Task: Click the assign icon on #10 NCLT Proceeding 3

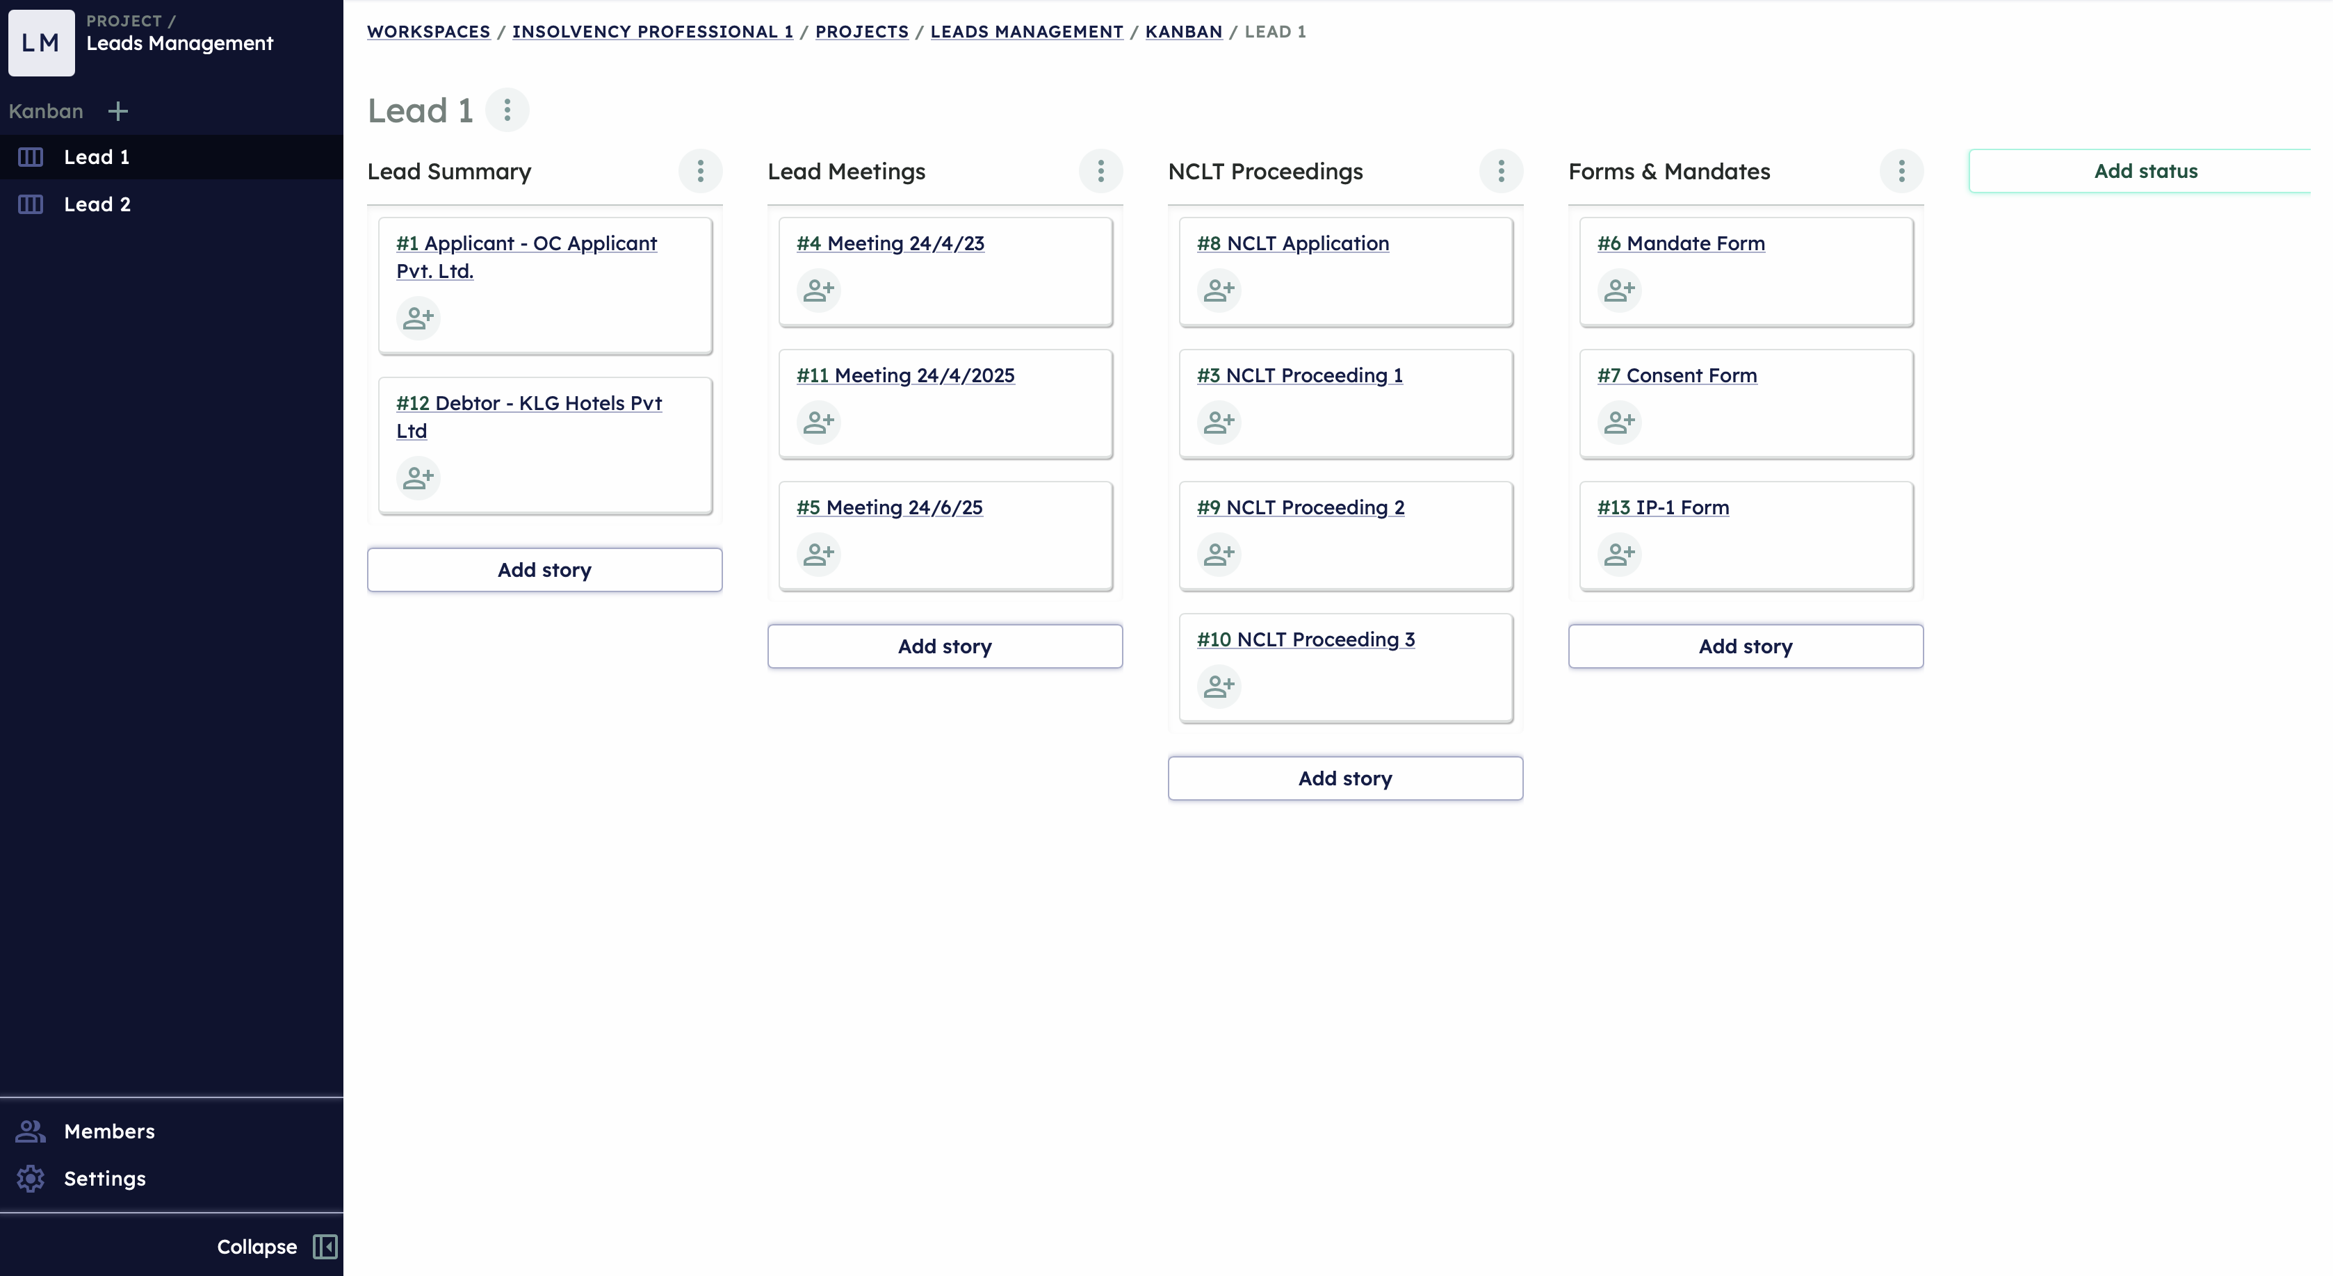Action: point(1219,687)
